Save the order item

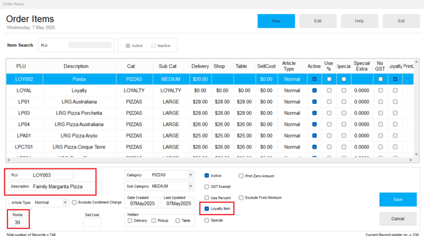[397, 199]
